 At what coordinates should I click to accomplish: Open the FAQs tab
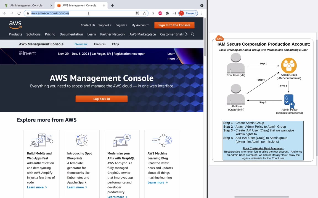115,44
